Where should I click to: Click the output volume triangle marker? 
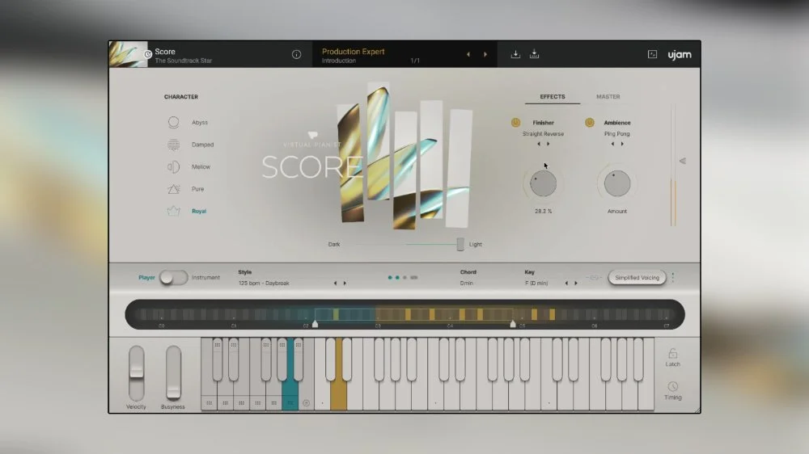click(683, 161)
